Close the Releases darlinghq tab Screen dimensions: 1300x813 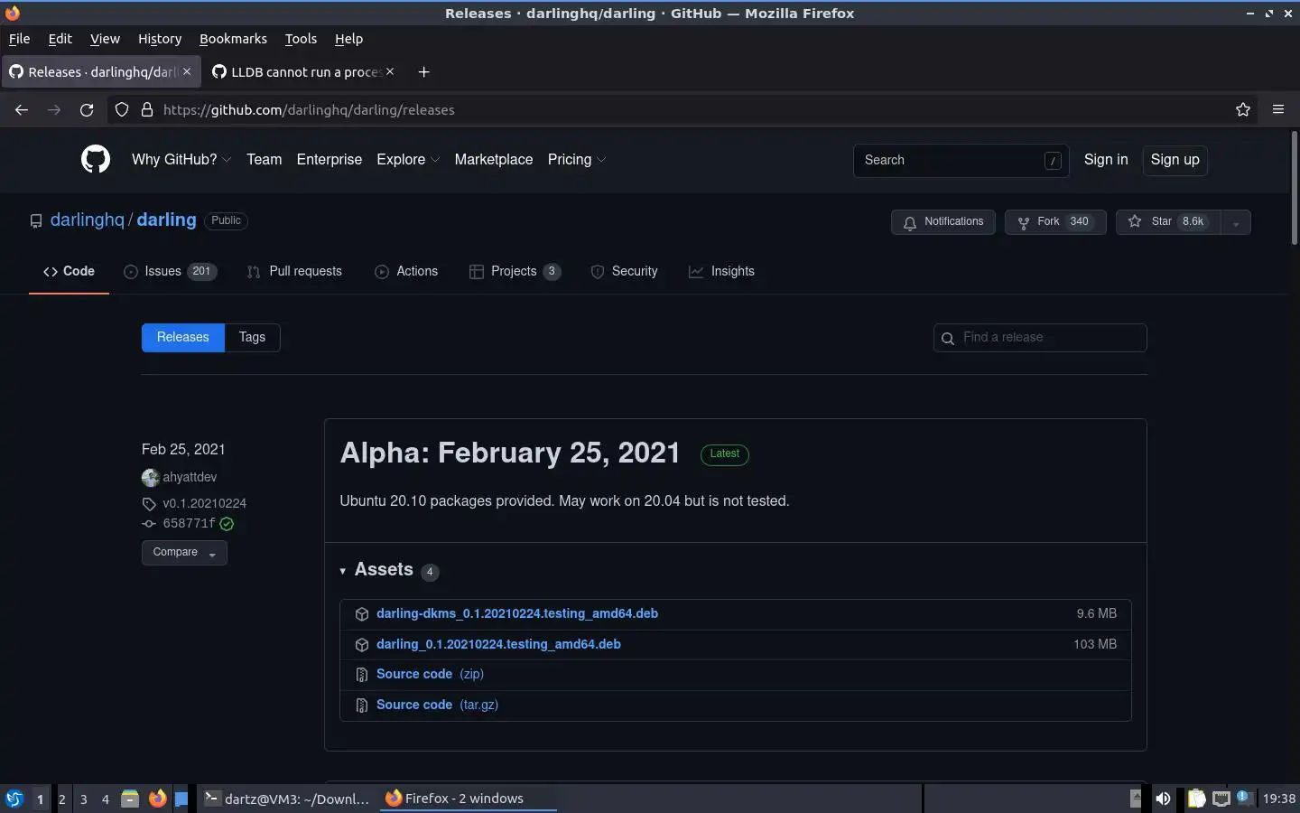point(187,71)
